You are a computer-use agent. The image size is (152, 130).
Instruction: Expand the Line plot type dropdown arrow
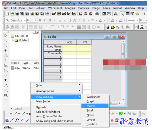11,114
